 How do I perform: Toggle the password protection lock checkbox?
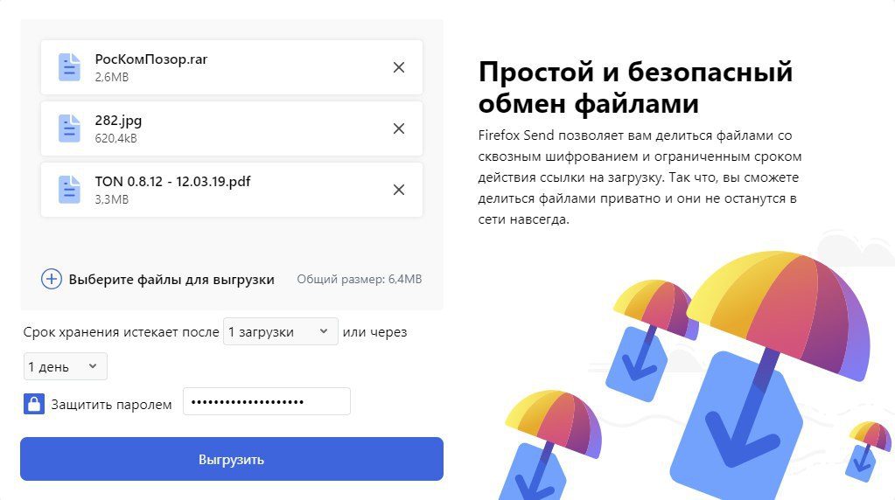(34, 404)
